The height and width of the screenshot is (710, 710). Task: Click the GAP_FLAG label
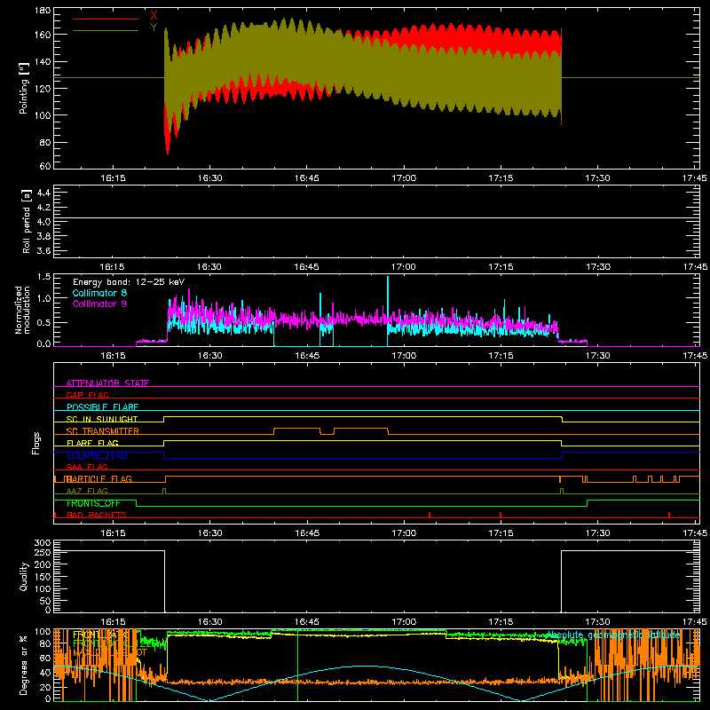click(87, 395)
